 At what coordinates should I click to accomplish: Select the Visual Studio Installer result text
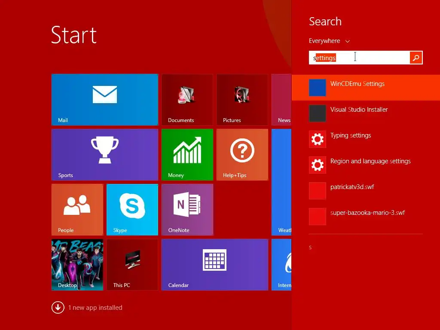click(x=359, y=110)
